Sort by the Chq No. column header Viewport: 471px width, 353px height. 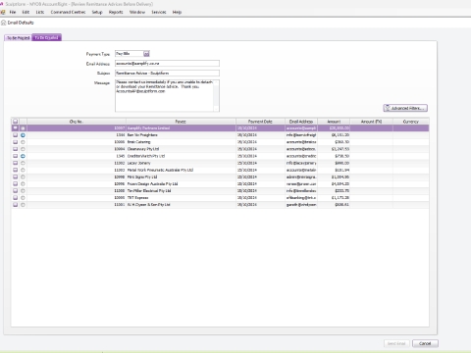(77, 122)
